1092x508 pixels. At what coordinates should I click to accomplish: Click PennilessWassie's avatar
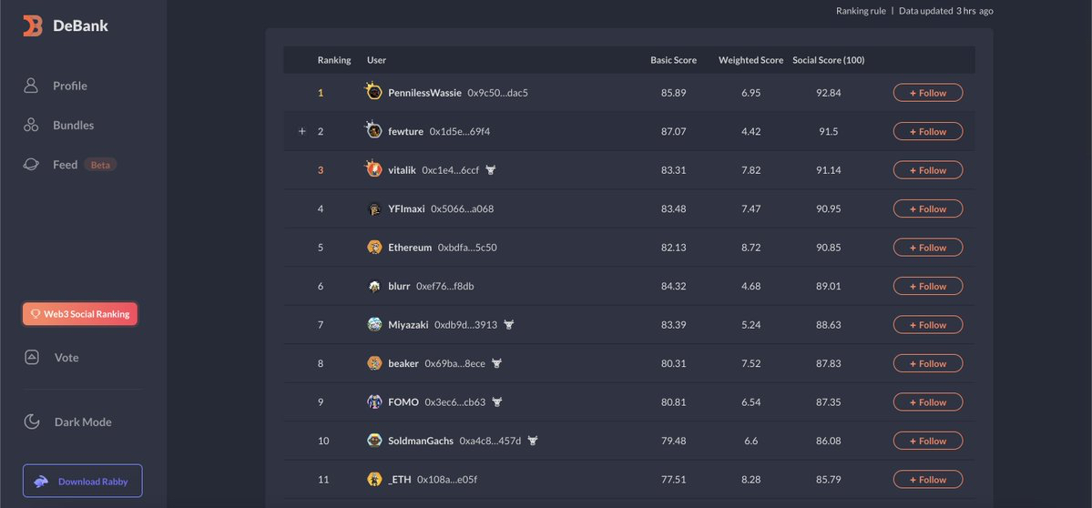[x=374, y=91]
